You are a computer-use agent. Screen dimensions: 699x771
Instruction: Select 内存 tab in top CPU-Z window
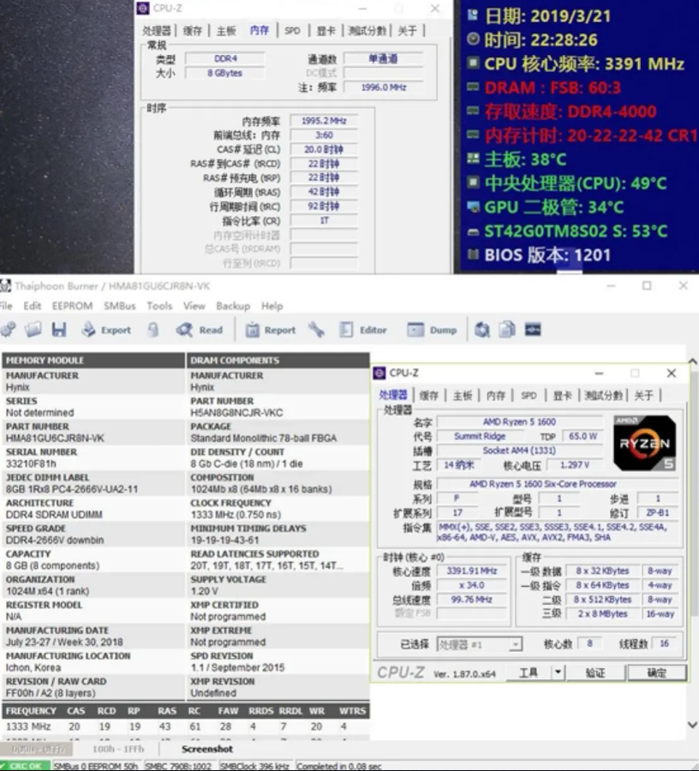click(259, 31)
